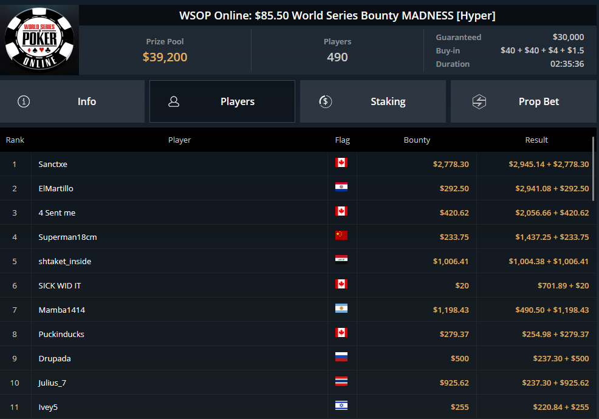Click 4 Sent me's result $2,056.66 + $420.62

[552, 213]
